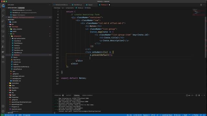Image resolution: width=207 pixels, height=116 pixels.
Task: Open the Explorer view in activity bar
Action: (3, 5)
